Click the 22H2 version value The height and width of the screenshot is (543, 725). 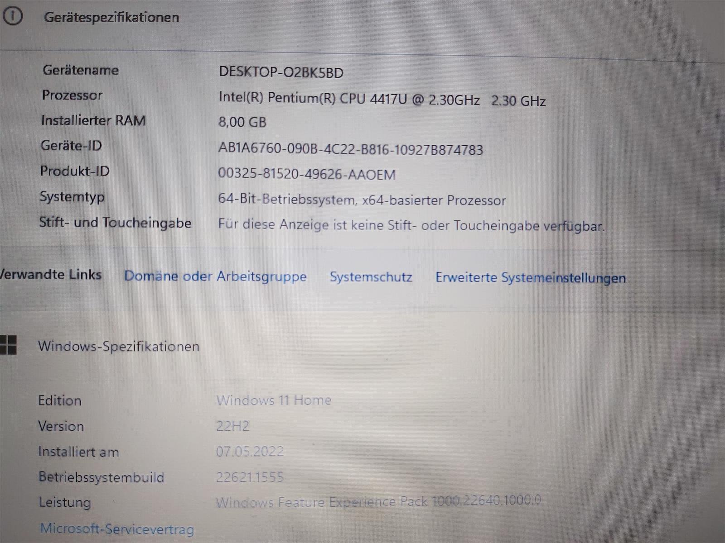pos(232,426)
